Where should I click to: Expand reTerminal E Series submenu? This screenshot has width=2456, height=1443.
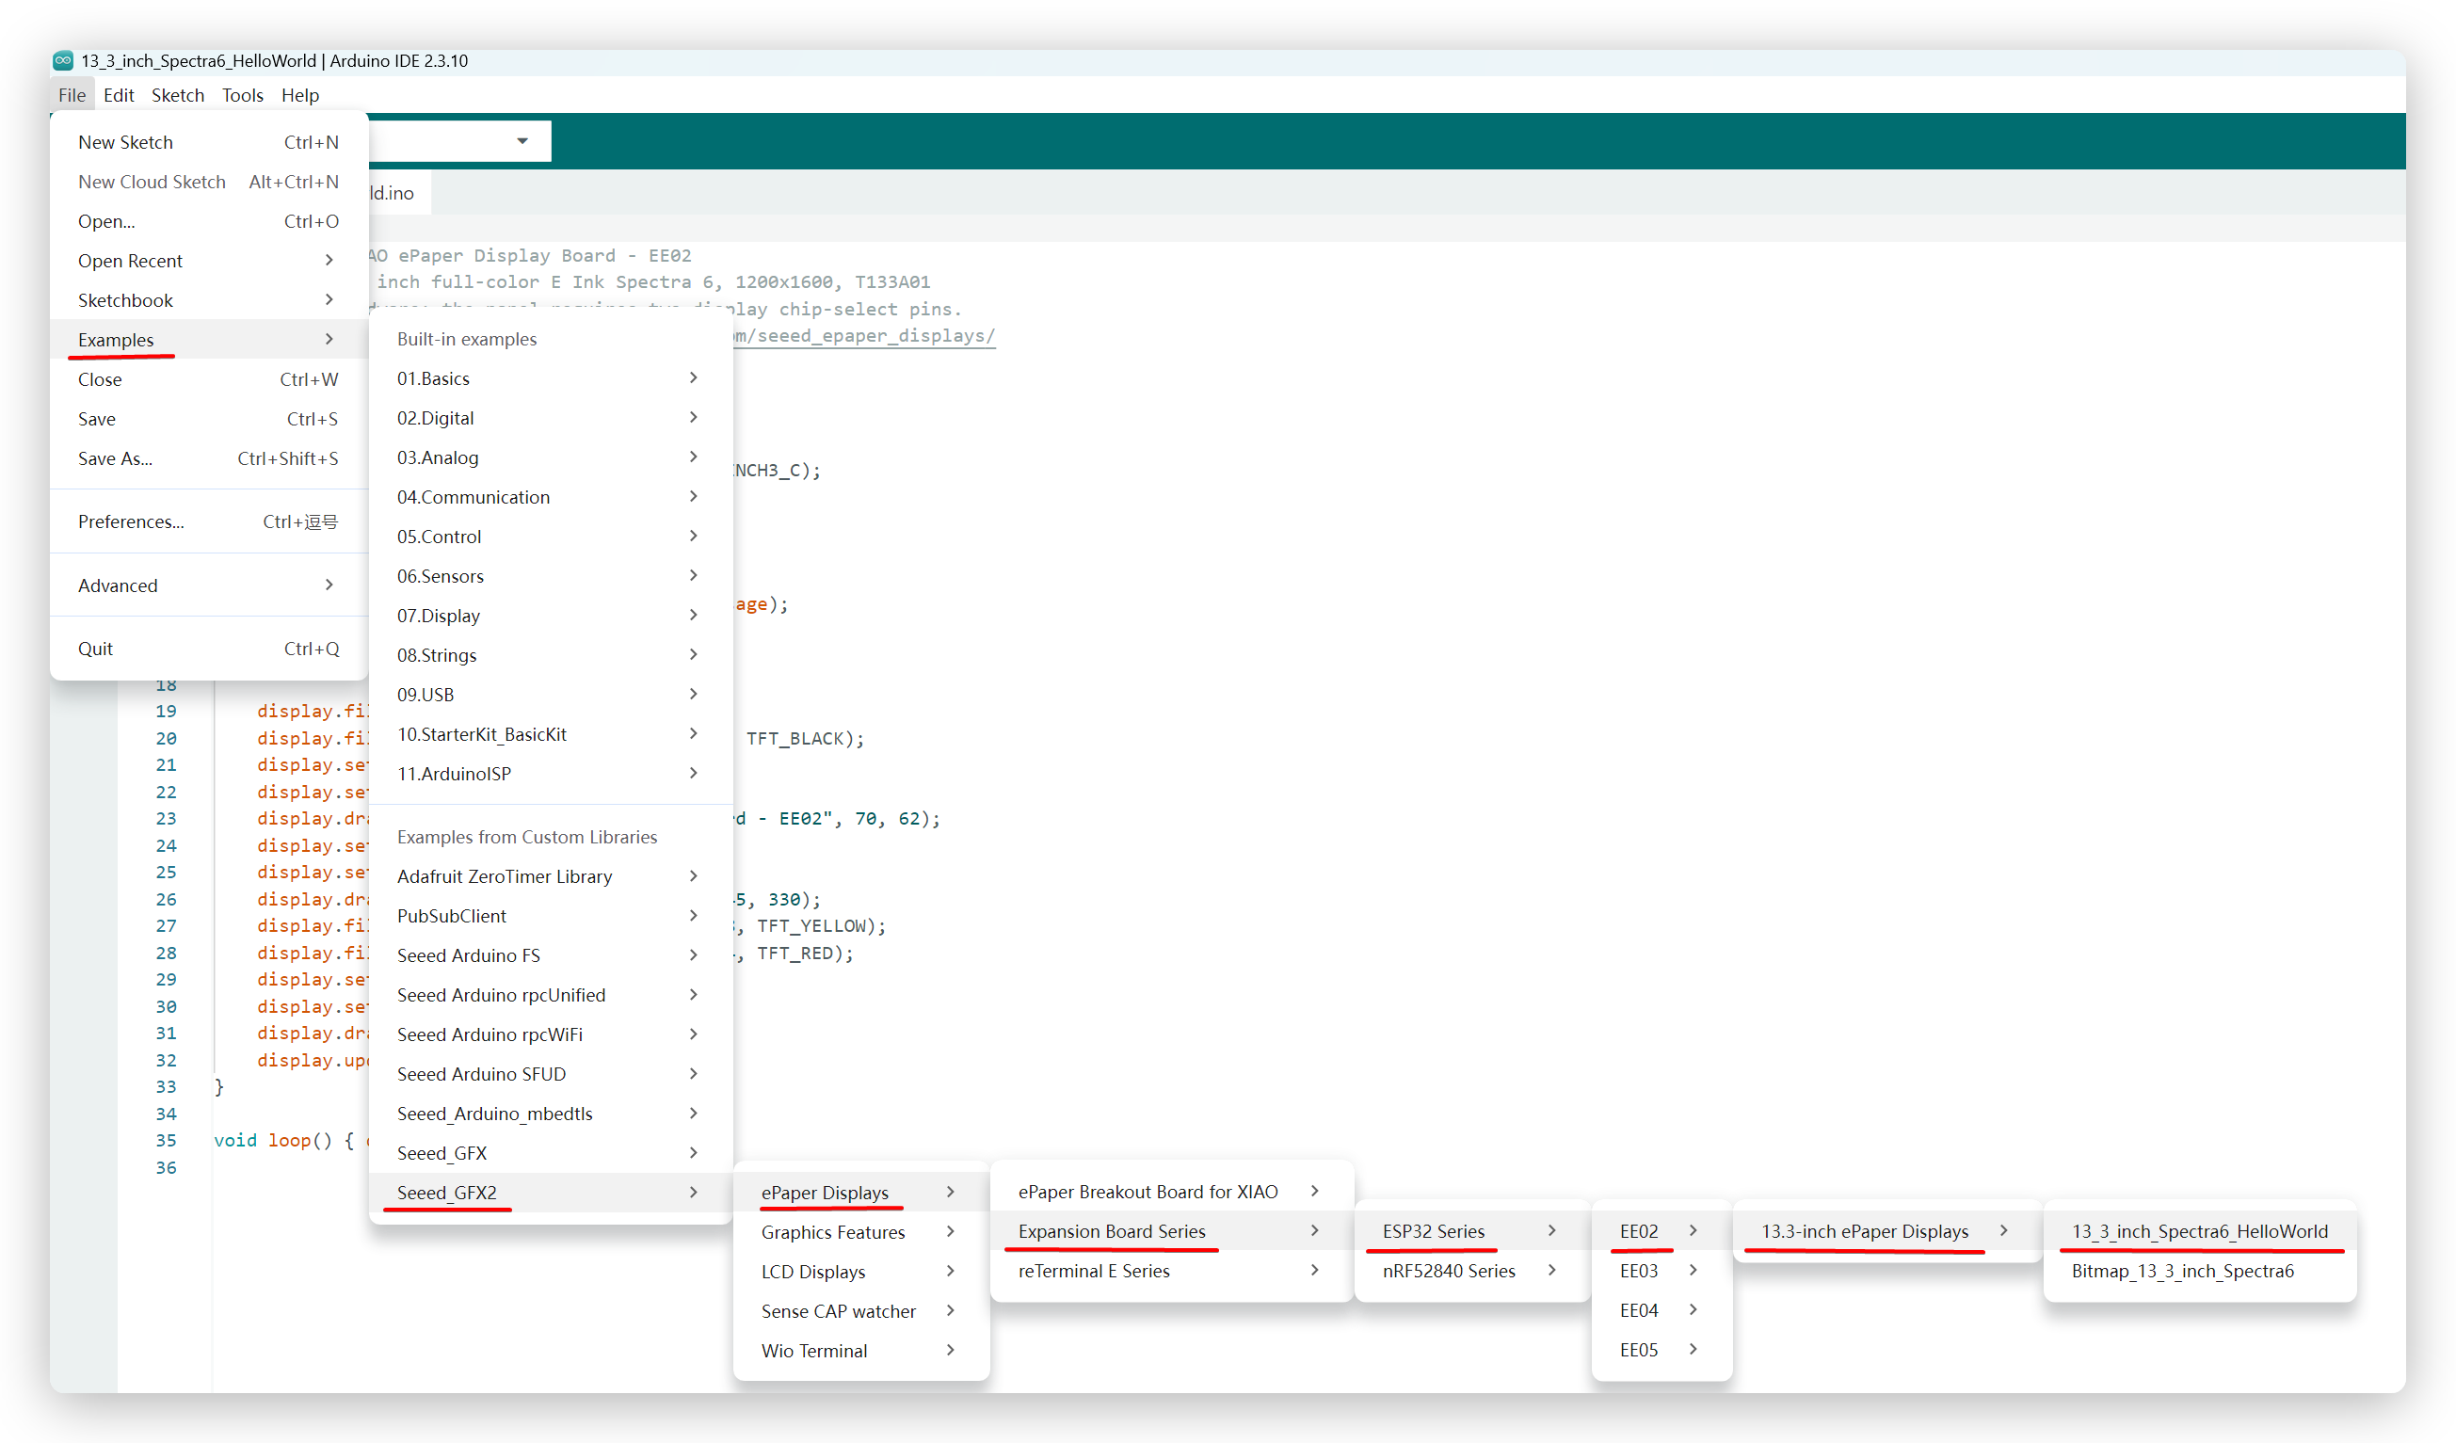pos(1171,1271)
